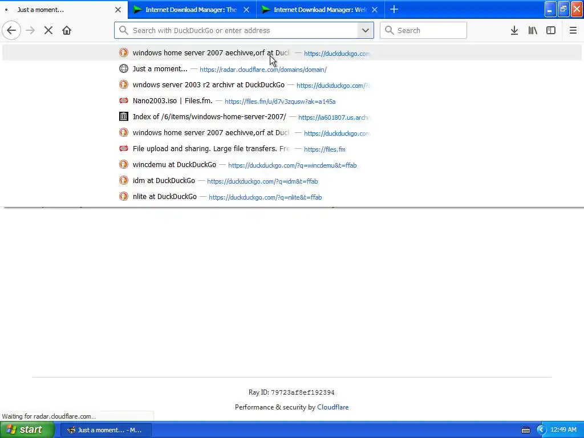
Task: Stop loading the current page
Action: point(48,30)
